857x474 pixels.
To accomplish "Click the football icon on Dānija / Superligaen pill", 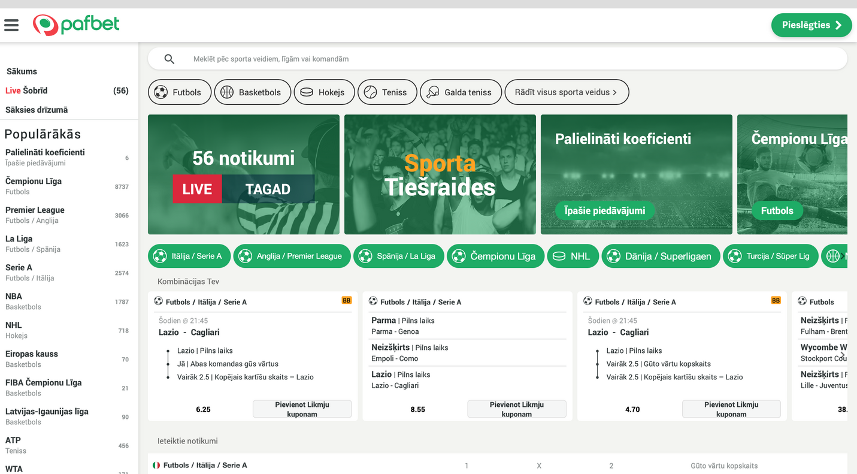I will (x=613, y=256).
